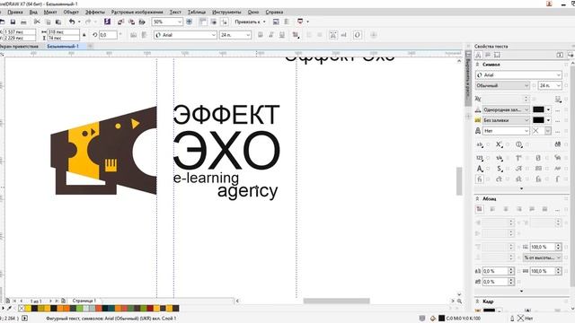Image resolution: width=575 pixels, height=323 pixels.
Task: Open the View menu
Action: (x=33, y=12)
